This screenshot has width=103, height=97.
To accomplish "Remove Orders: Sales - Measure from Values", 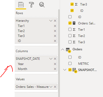I will pos(55,87).
